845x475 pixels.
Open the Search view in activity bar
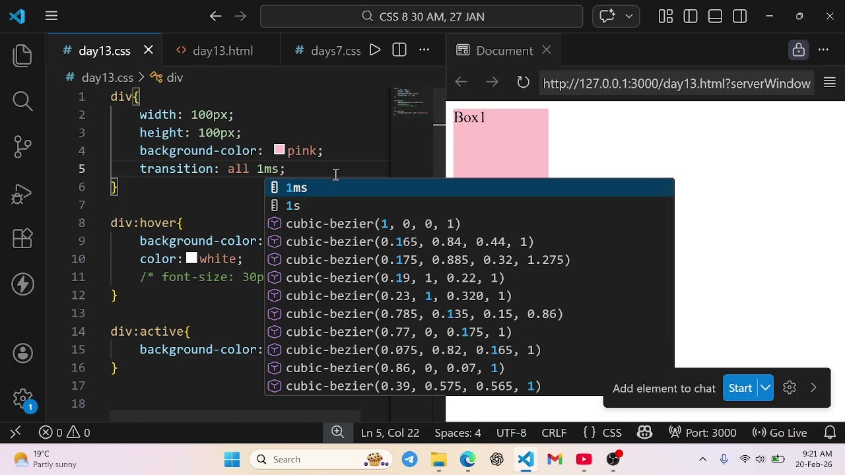point(22,101)
